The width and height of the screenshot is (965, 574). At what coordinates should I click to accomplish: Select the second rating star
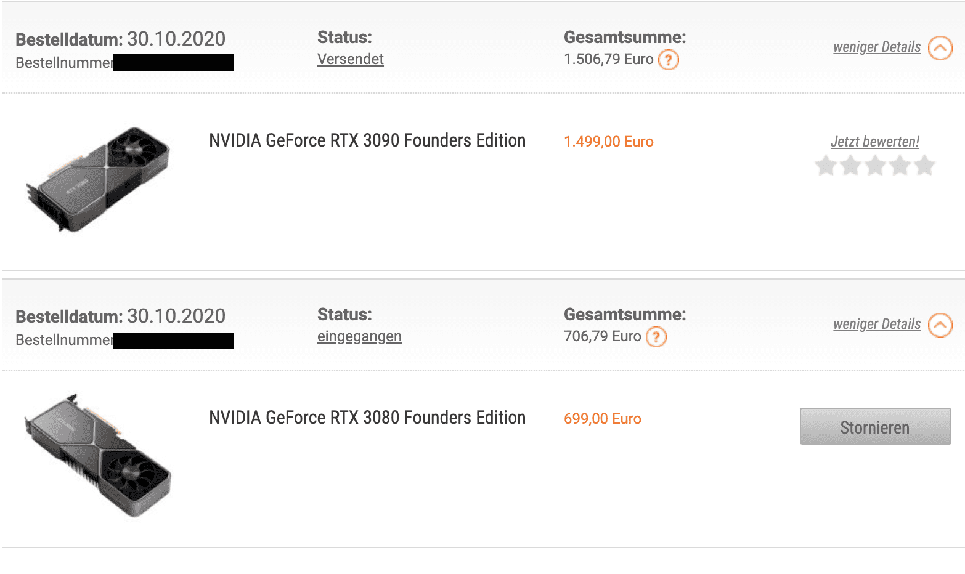851,165
